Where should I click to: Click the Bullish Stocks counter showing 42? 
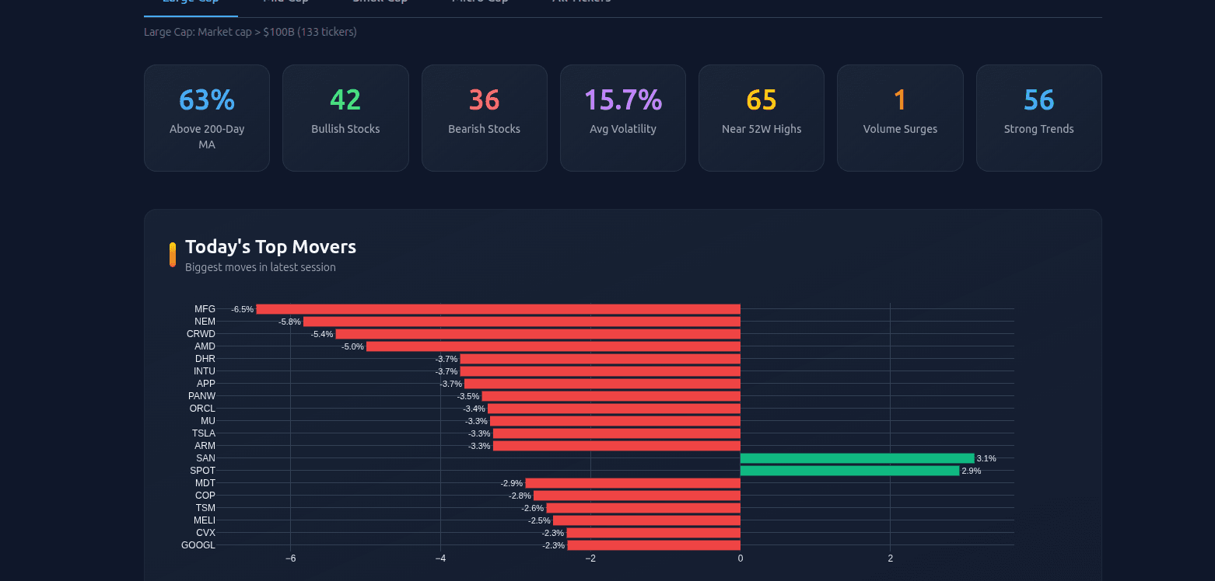[x=345, y=117]
